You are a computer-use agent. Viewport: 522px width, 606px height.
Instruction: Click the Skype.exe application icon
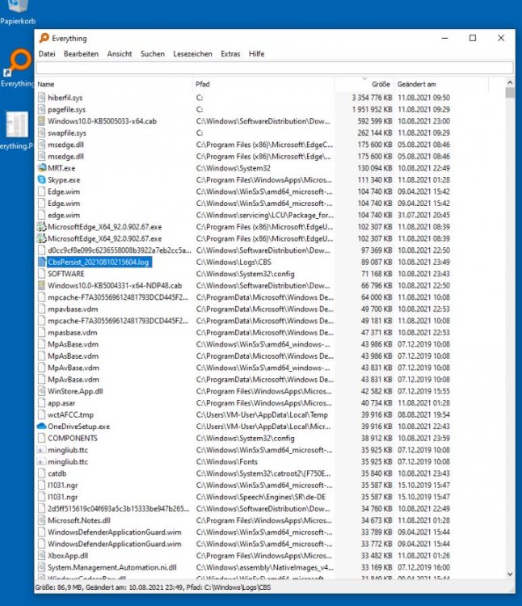(x=42, y=179)
